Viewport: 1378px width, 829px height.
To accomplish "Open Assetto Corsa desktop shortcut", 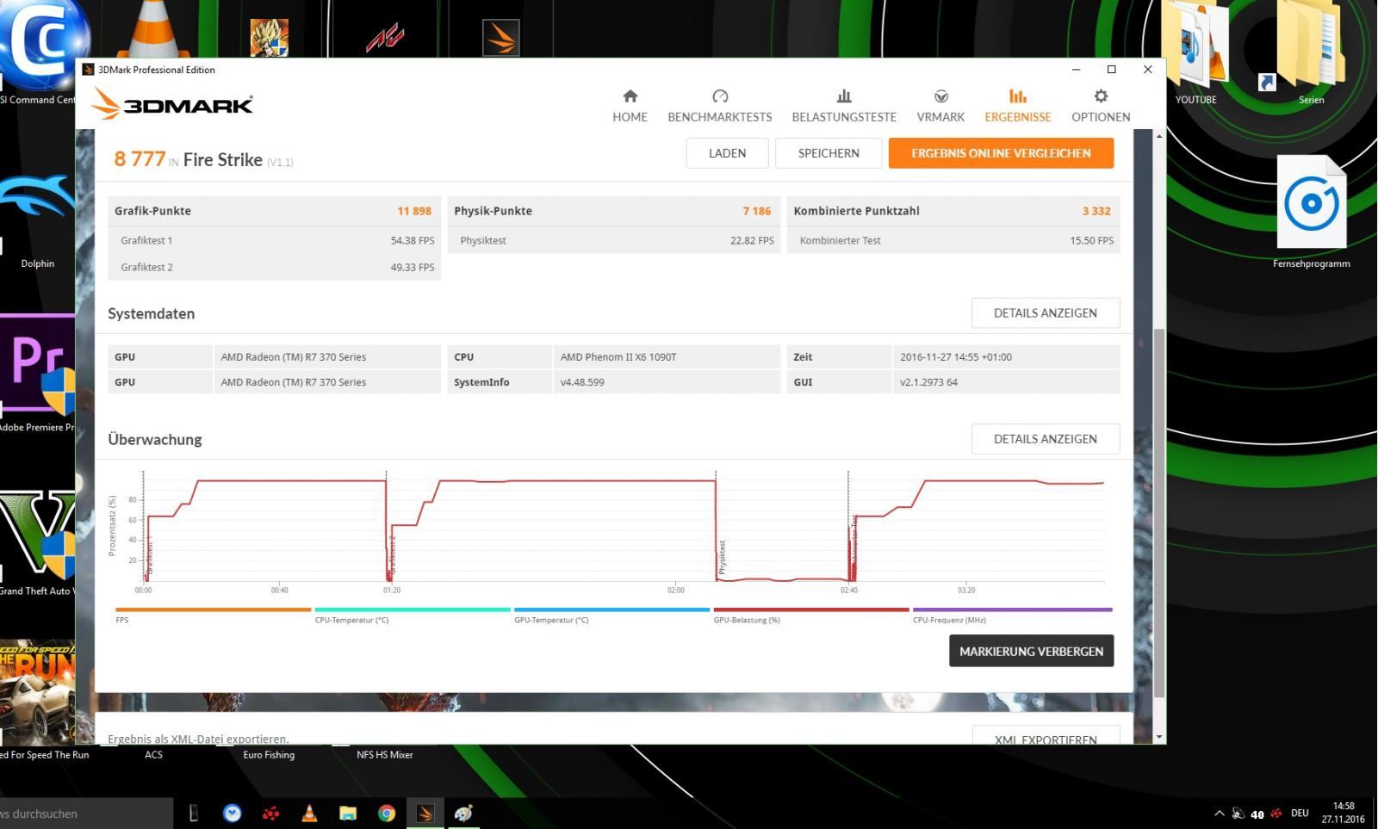I will pyautogui.click(x=385, y=37).
